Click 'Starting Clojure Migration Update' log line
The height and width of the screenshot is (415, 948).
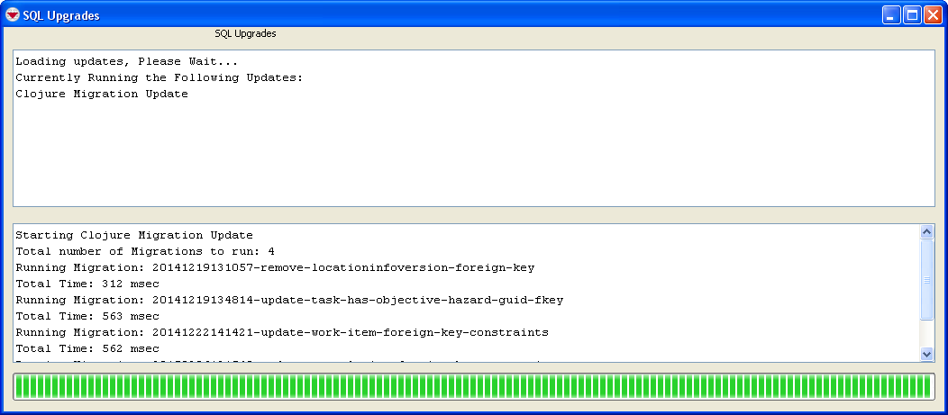pyautogui.click(x=134, y=235)
